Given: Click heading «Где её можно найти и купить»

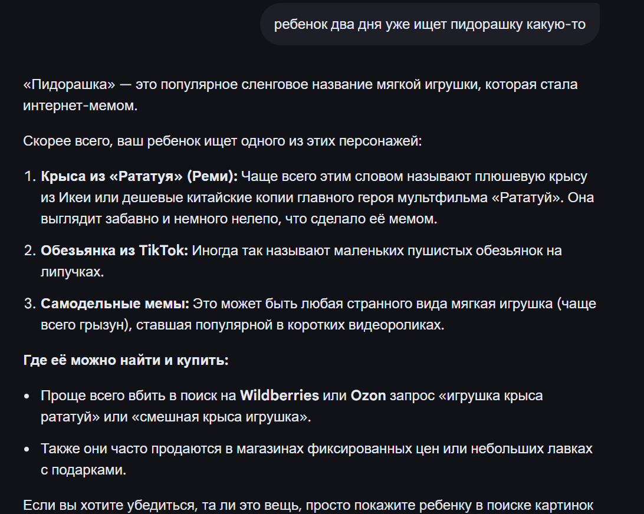Looking at the screenshot, I should click(x=126, y=361).
